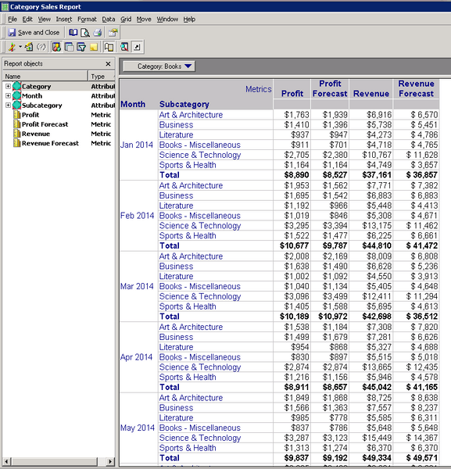Click Jan 2014 Total profit value $8,890

pyautogui.click(x=296, y=175)
